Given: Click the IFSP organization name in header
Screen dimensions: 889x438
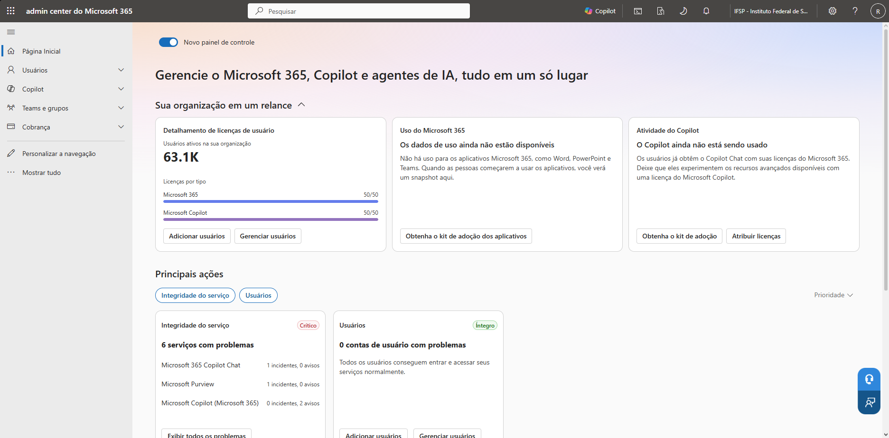Looking at the screenshot, I should click(x=771, y=11).
